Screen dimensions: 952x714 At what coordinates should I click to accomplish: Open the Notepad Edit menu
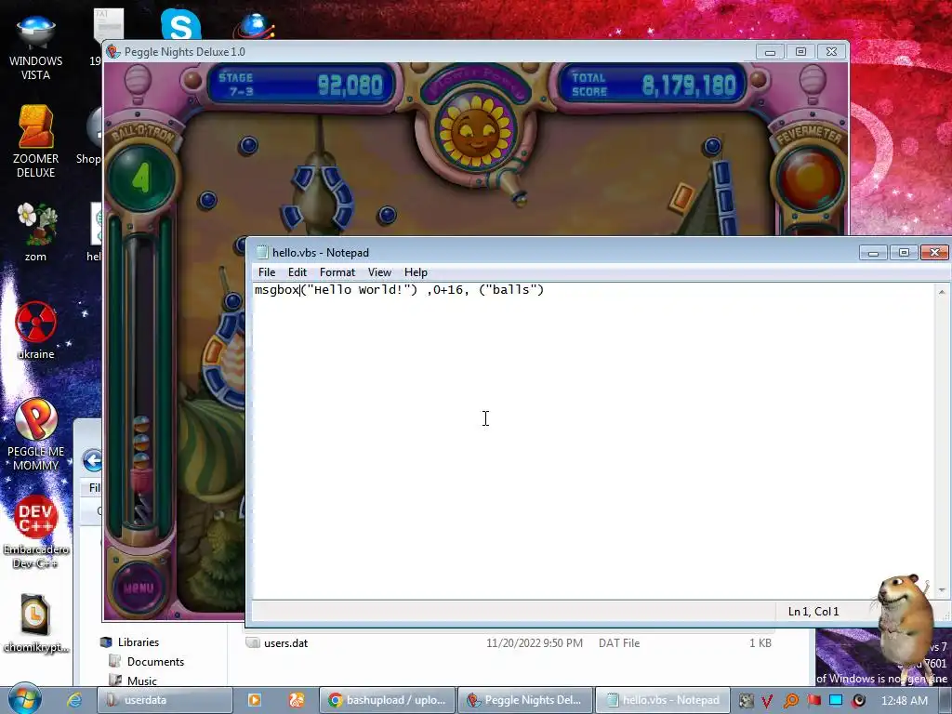297,272
